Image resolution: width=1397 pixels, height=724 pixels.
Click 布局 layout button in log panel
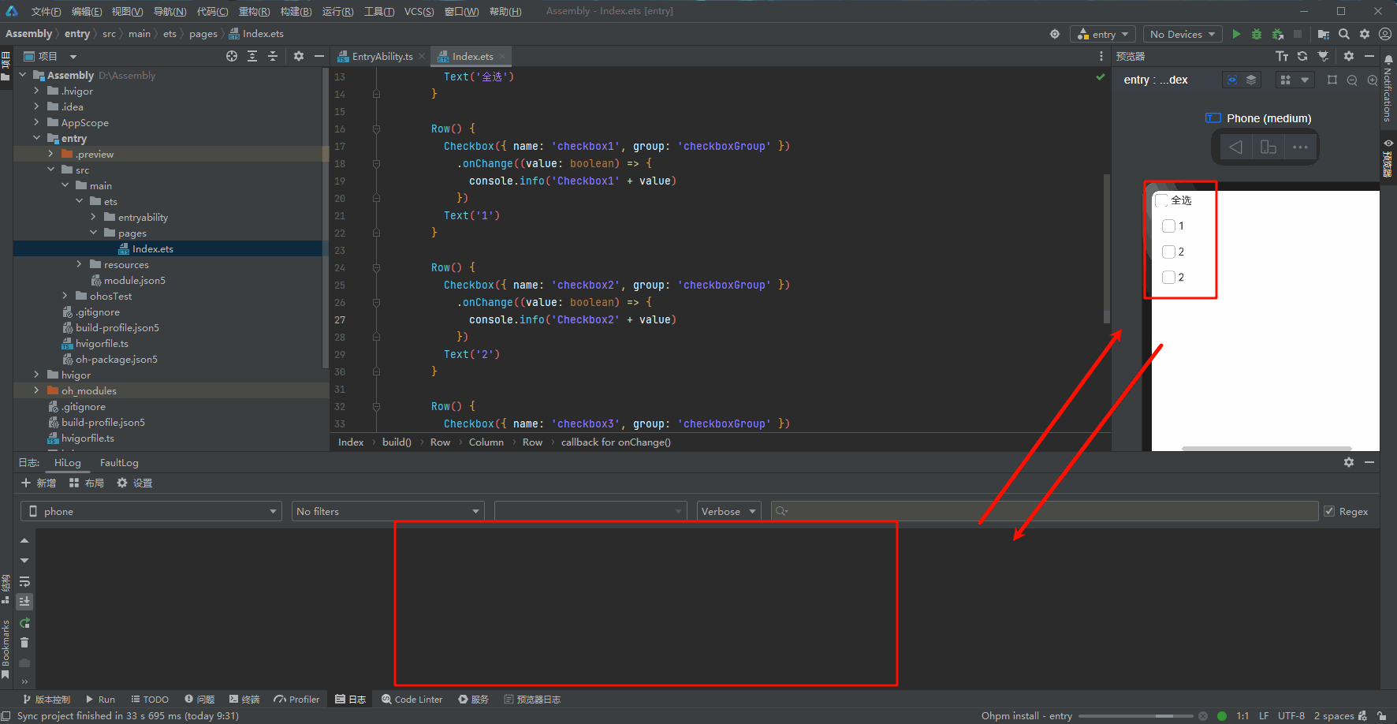click(87, 483)
